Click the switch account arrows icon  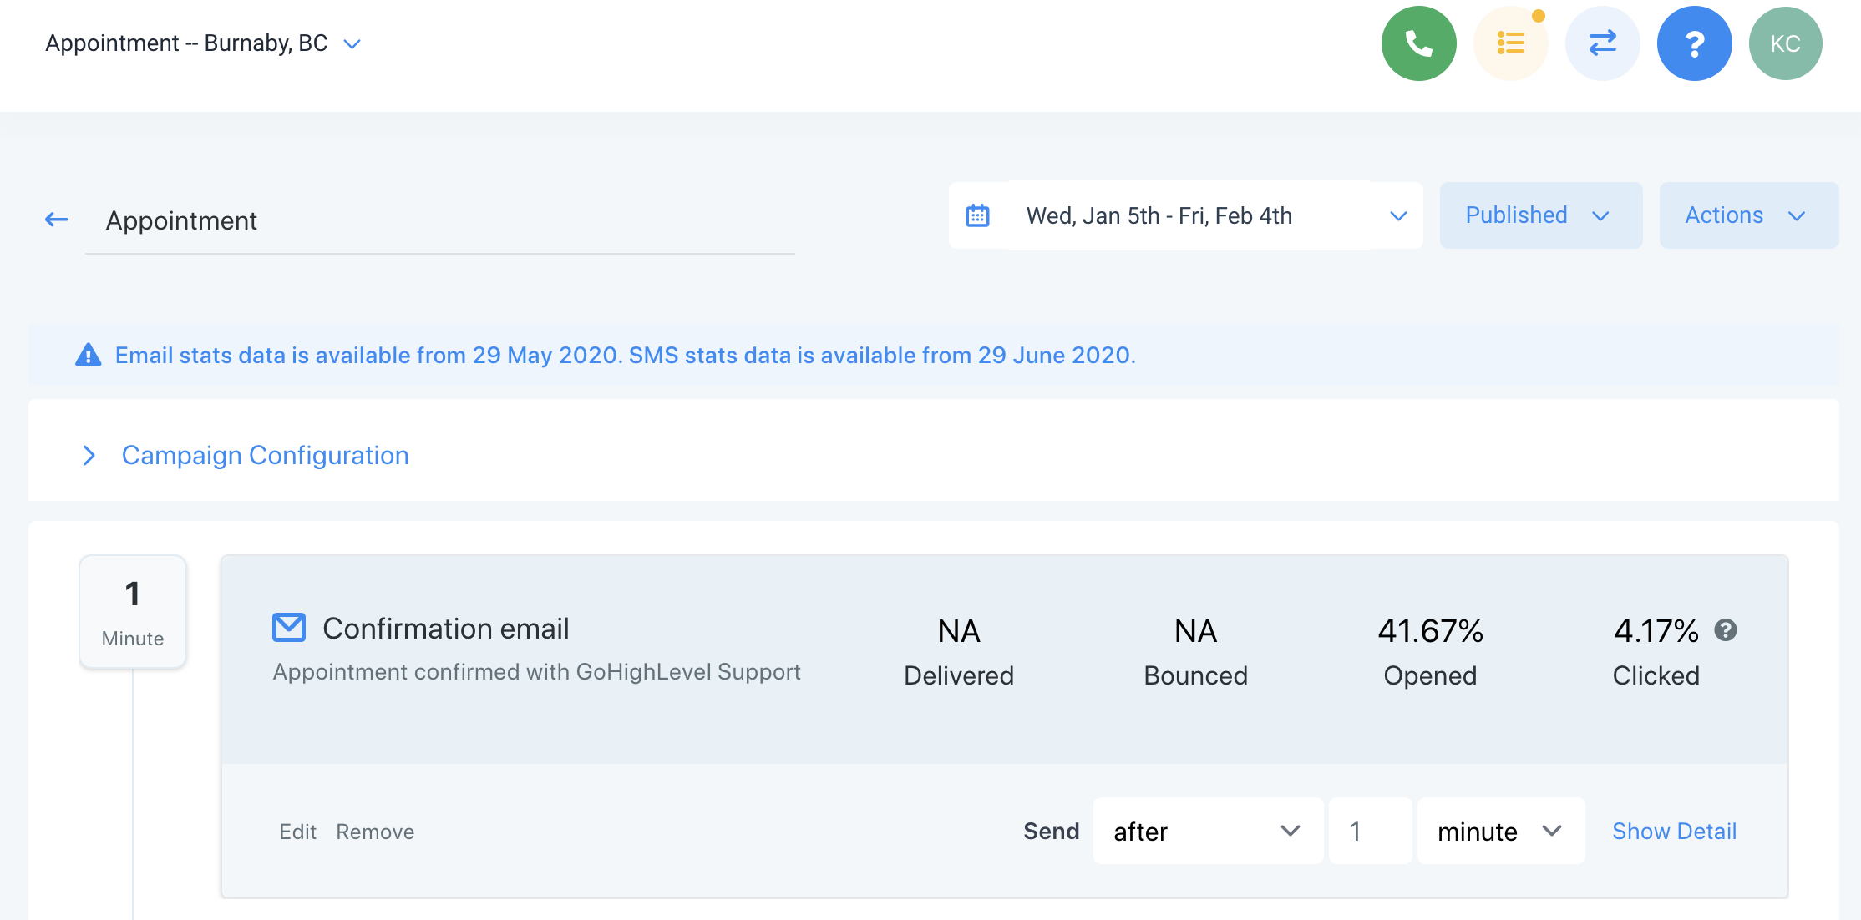pyautogui.click(x=1602, y=43)
